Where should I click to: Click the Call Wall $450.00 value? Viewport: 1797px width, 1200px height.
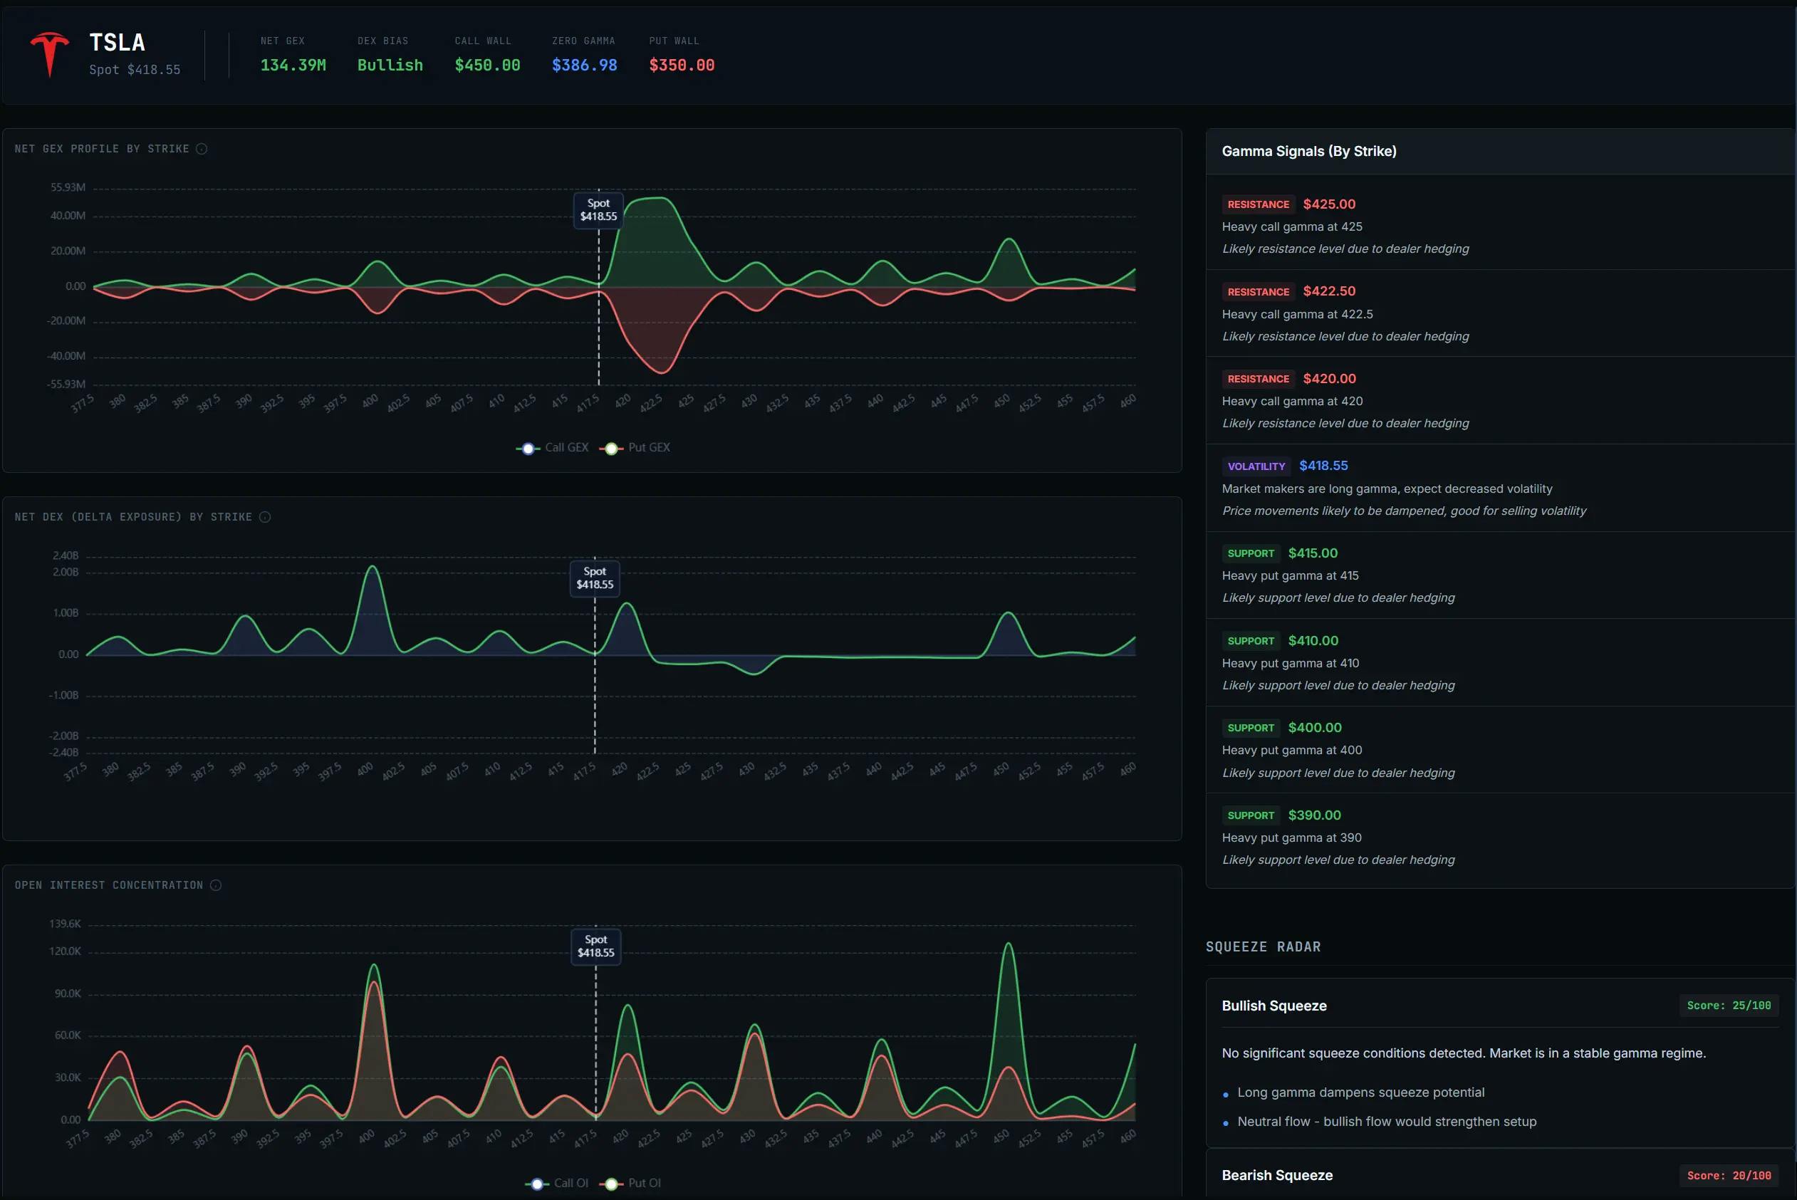(487, 65)
